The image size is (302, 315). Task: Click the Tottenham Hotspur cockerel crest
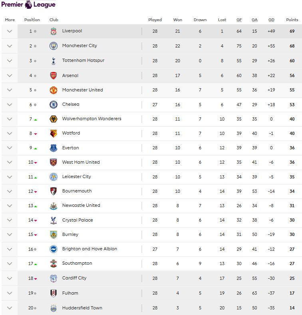tap(54, 61)
